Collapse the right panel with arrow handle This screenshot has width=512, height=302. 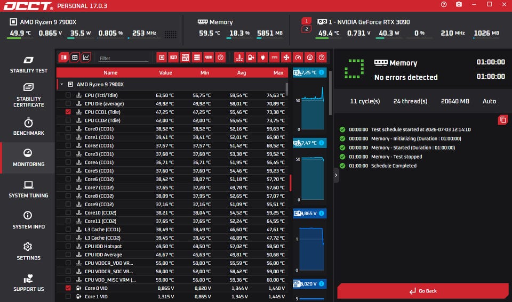tap(336, 175)
